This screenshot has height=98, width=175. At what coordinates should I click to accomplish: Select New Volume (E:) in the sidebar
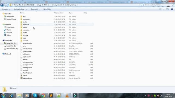[x=12, y=48]
